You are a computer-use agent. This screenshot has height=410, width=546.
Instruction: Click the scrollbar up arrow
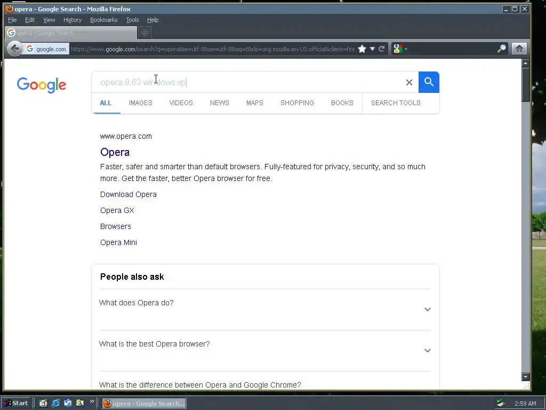coord(525,63)
